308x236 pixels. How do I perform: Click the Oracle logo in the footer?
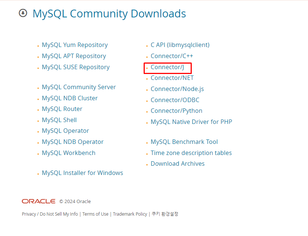click(x=38, y=201)
